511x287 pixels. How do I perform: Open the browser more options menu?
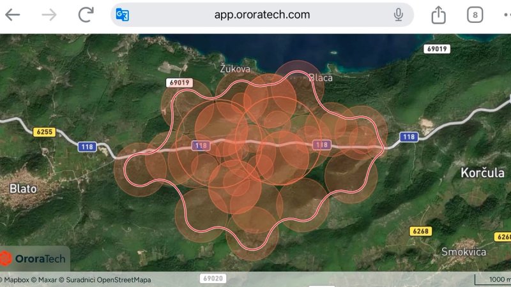pyautogui.click(x=507, y=15)
